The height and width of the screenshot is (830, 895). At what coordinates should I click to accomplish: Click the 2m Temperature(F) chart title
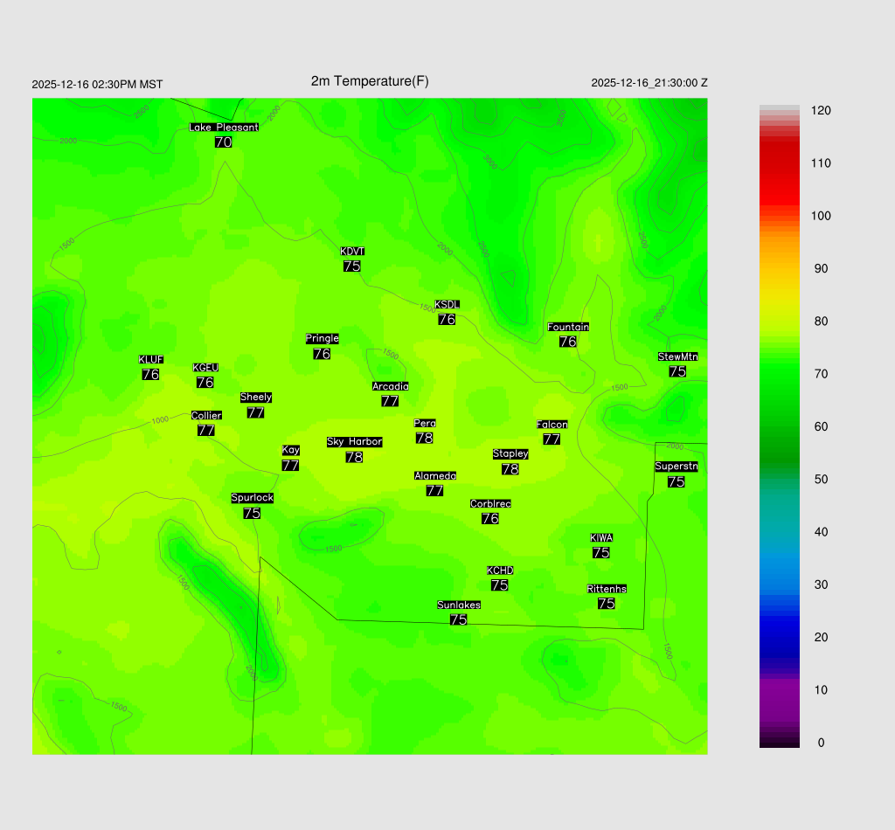[x=370, y=81]
